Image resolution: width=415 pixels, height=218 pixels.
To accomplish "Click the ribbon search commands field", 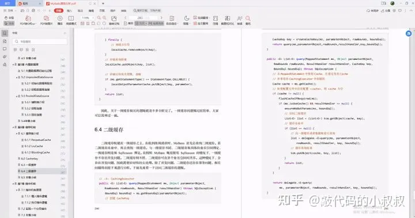I will click(x=147, y=10).
